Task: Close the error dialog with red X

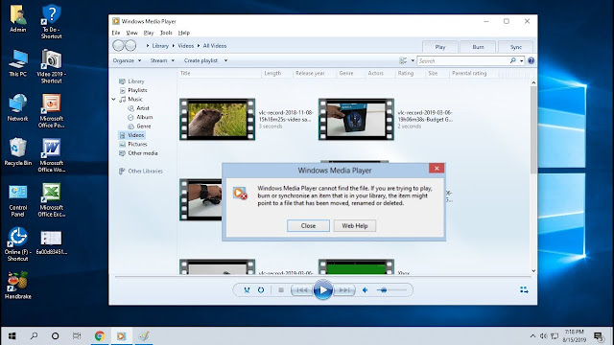Action: (437, 169)
